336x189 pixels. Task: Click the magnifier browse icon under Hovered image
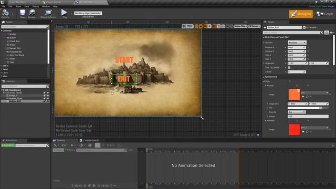pyautogui.click(x=307, y=132)
